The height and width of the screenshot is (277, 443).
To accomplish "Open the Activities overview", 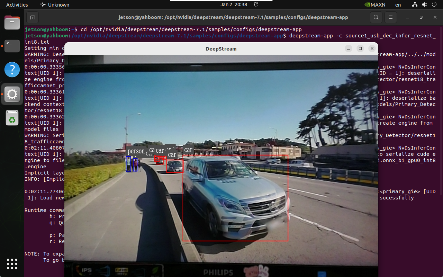I will click(17, 5).
